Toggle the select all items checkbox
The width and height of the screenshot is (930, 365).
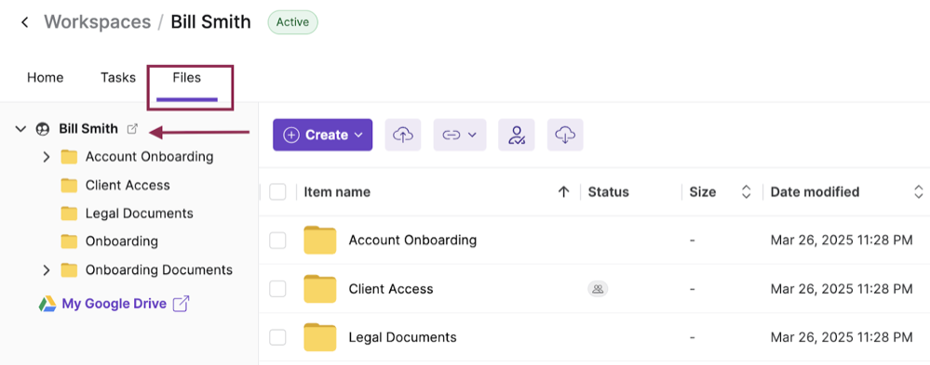(277, 191)
